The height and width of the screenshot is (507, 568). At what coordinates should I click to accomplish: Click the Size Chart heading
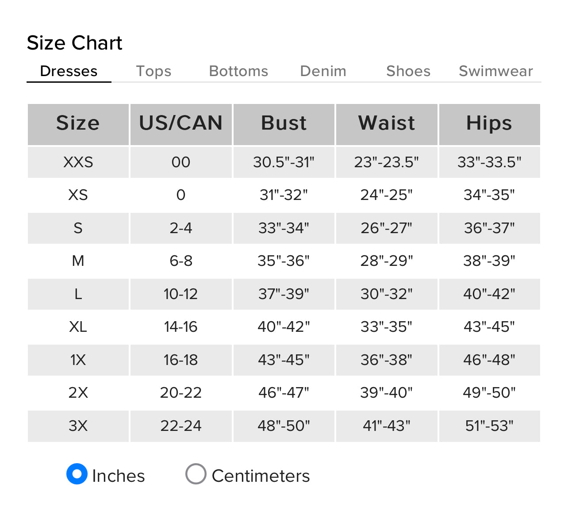click(x=74, y=43)
